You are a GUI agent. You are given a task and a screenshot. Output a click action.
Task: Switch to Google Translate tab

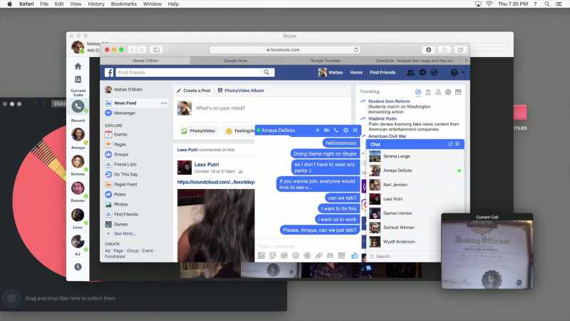pos(326,61)
